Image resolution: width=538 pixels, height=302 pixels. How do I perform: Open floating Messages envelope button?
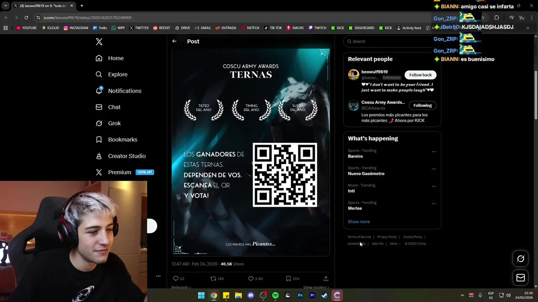pyautogui.click(x=520, y=278)
